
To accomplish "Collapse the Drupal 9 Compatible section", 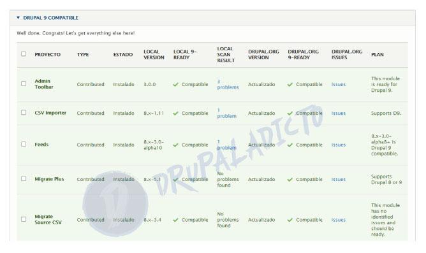I will pyautogui.click(x=18, y=18).
